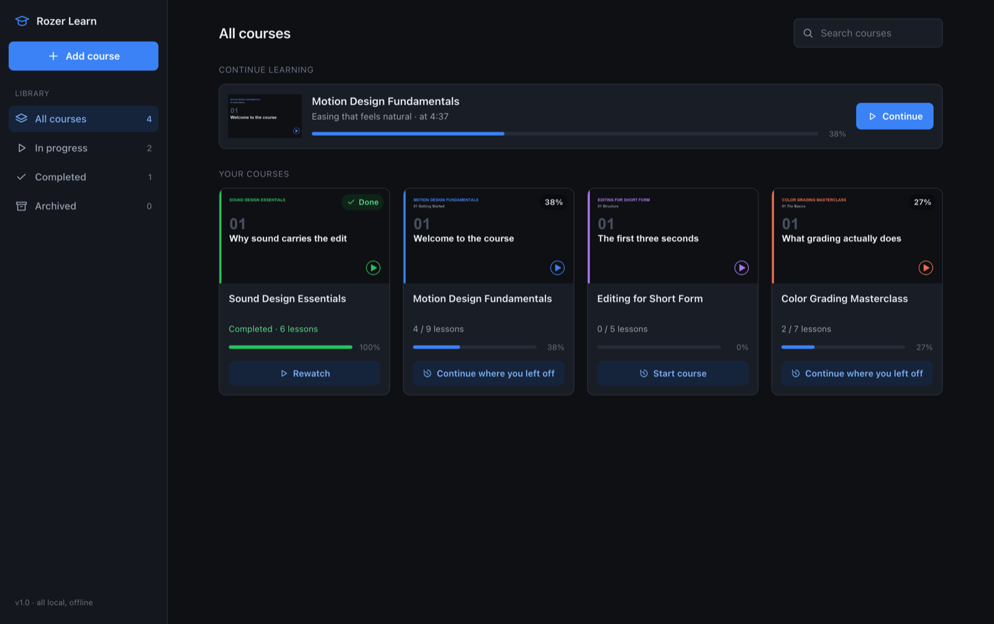Click the Start course button
The image size is (994, 624).
673,373
